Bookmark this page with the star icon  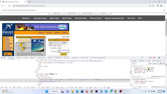pyautogui.click(x=153, y=6)
